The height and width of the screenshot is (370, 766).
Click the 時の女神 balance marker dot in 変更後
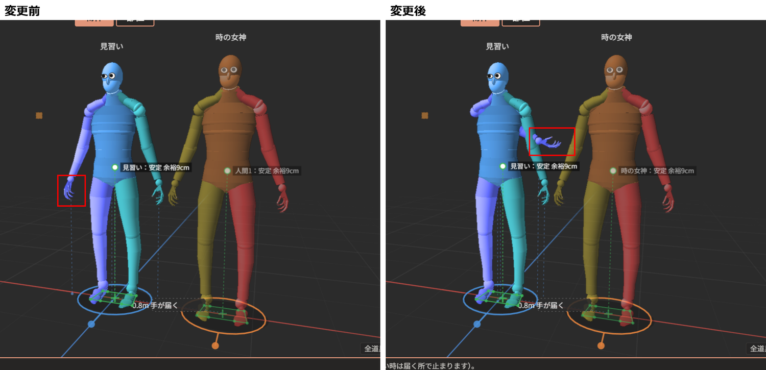(x=613, y=170)
